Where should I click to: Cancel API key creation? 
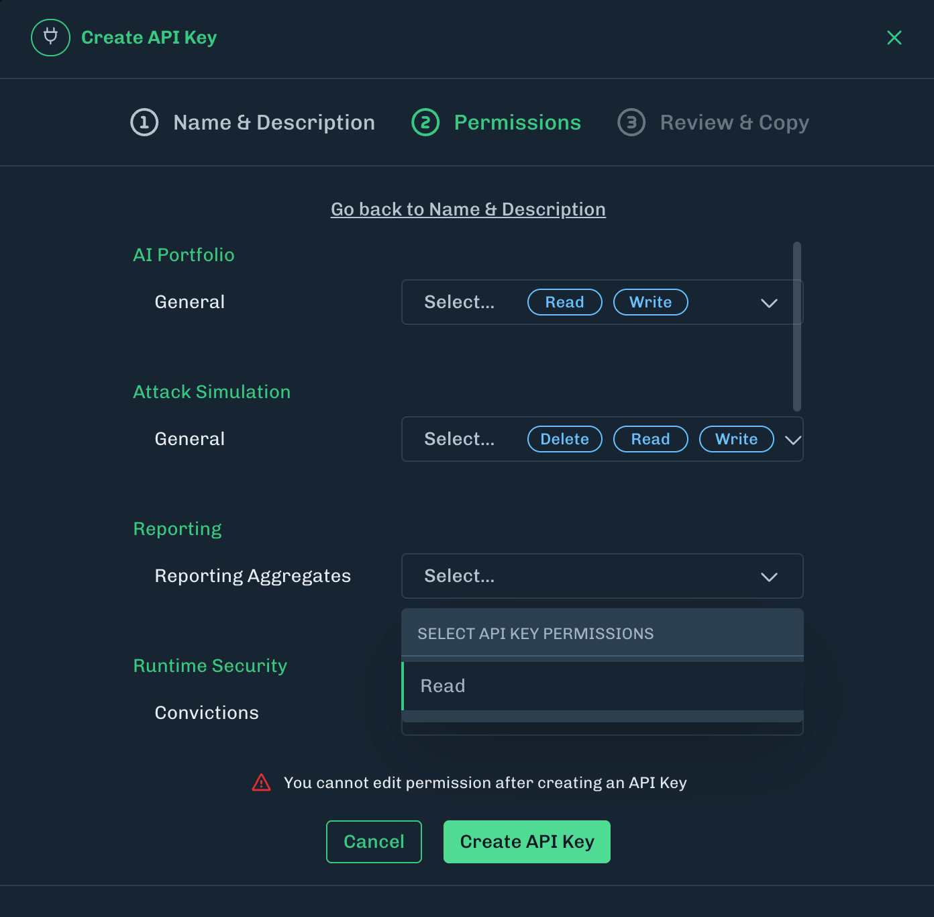(x=374, y=842)
